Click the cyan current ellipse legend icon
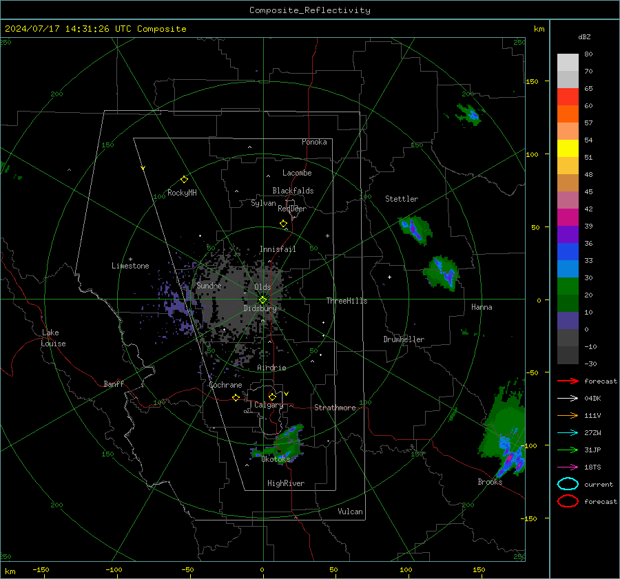 568,484
